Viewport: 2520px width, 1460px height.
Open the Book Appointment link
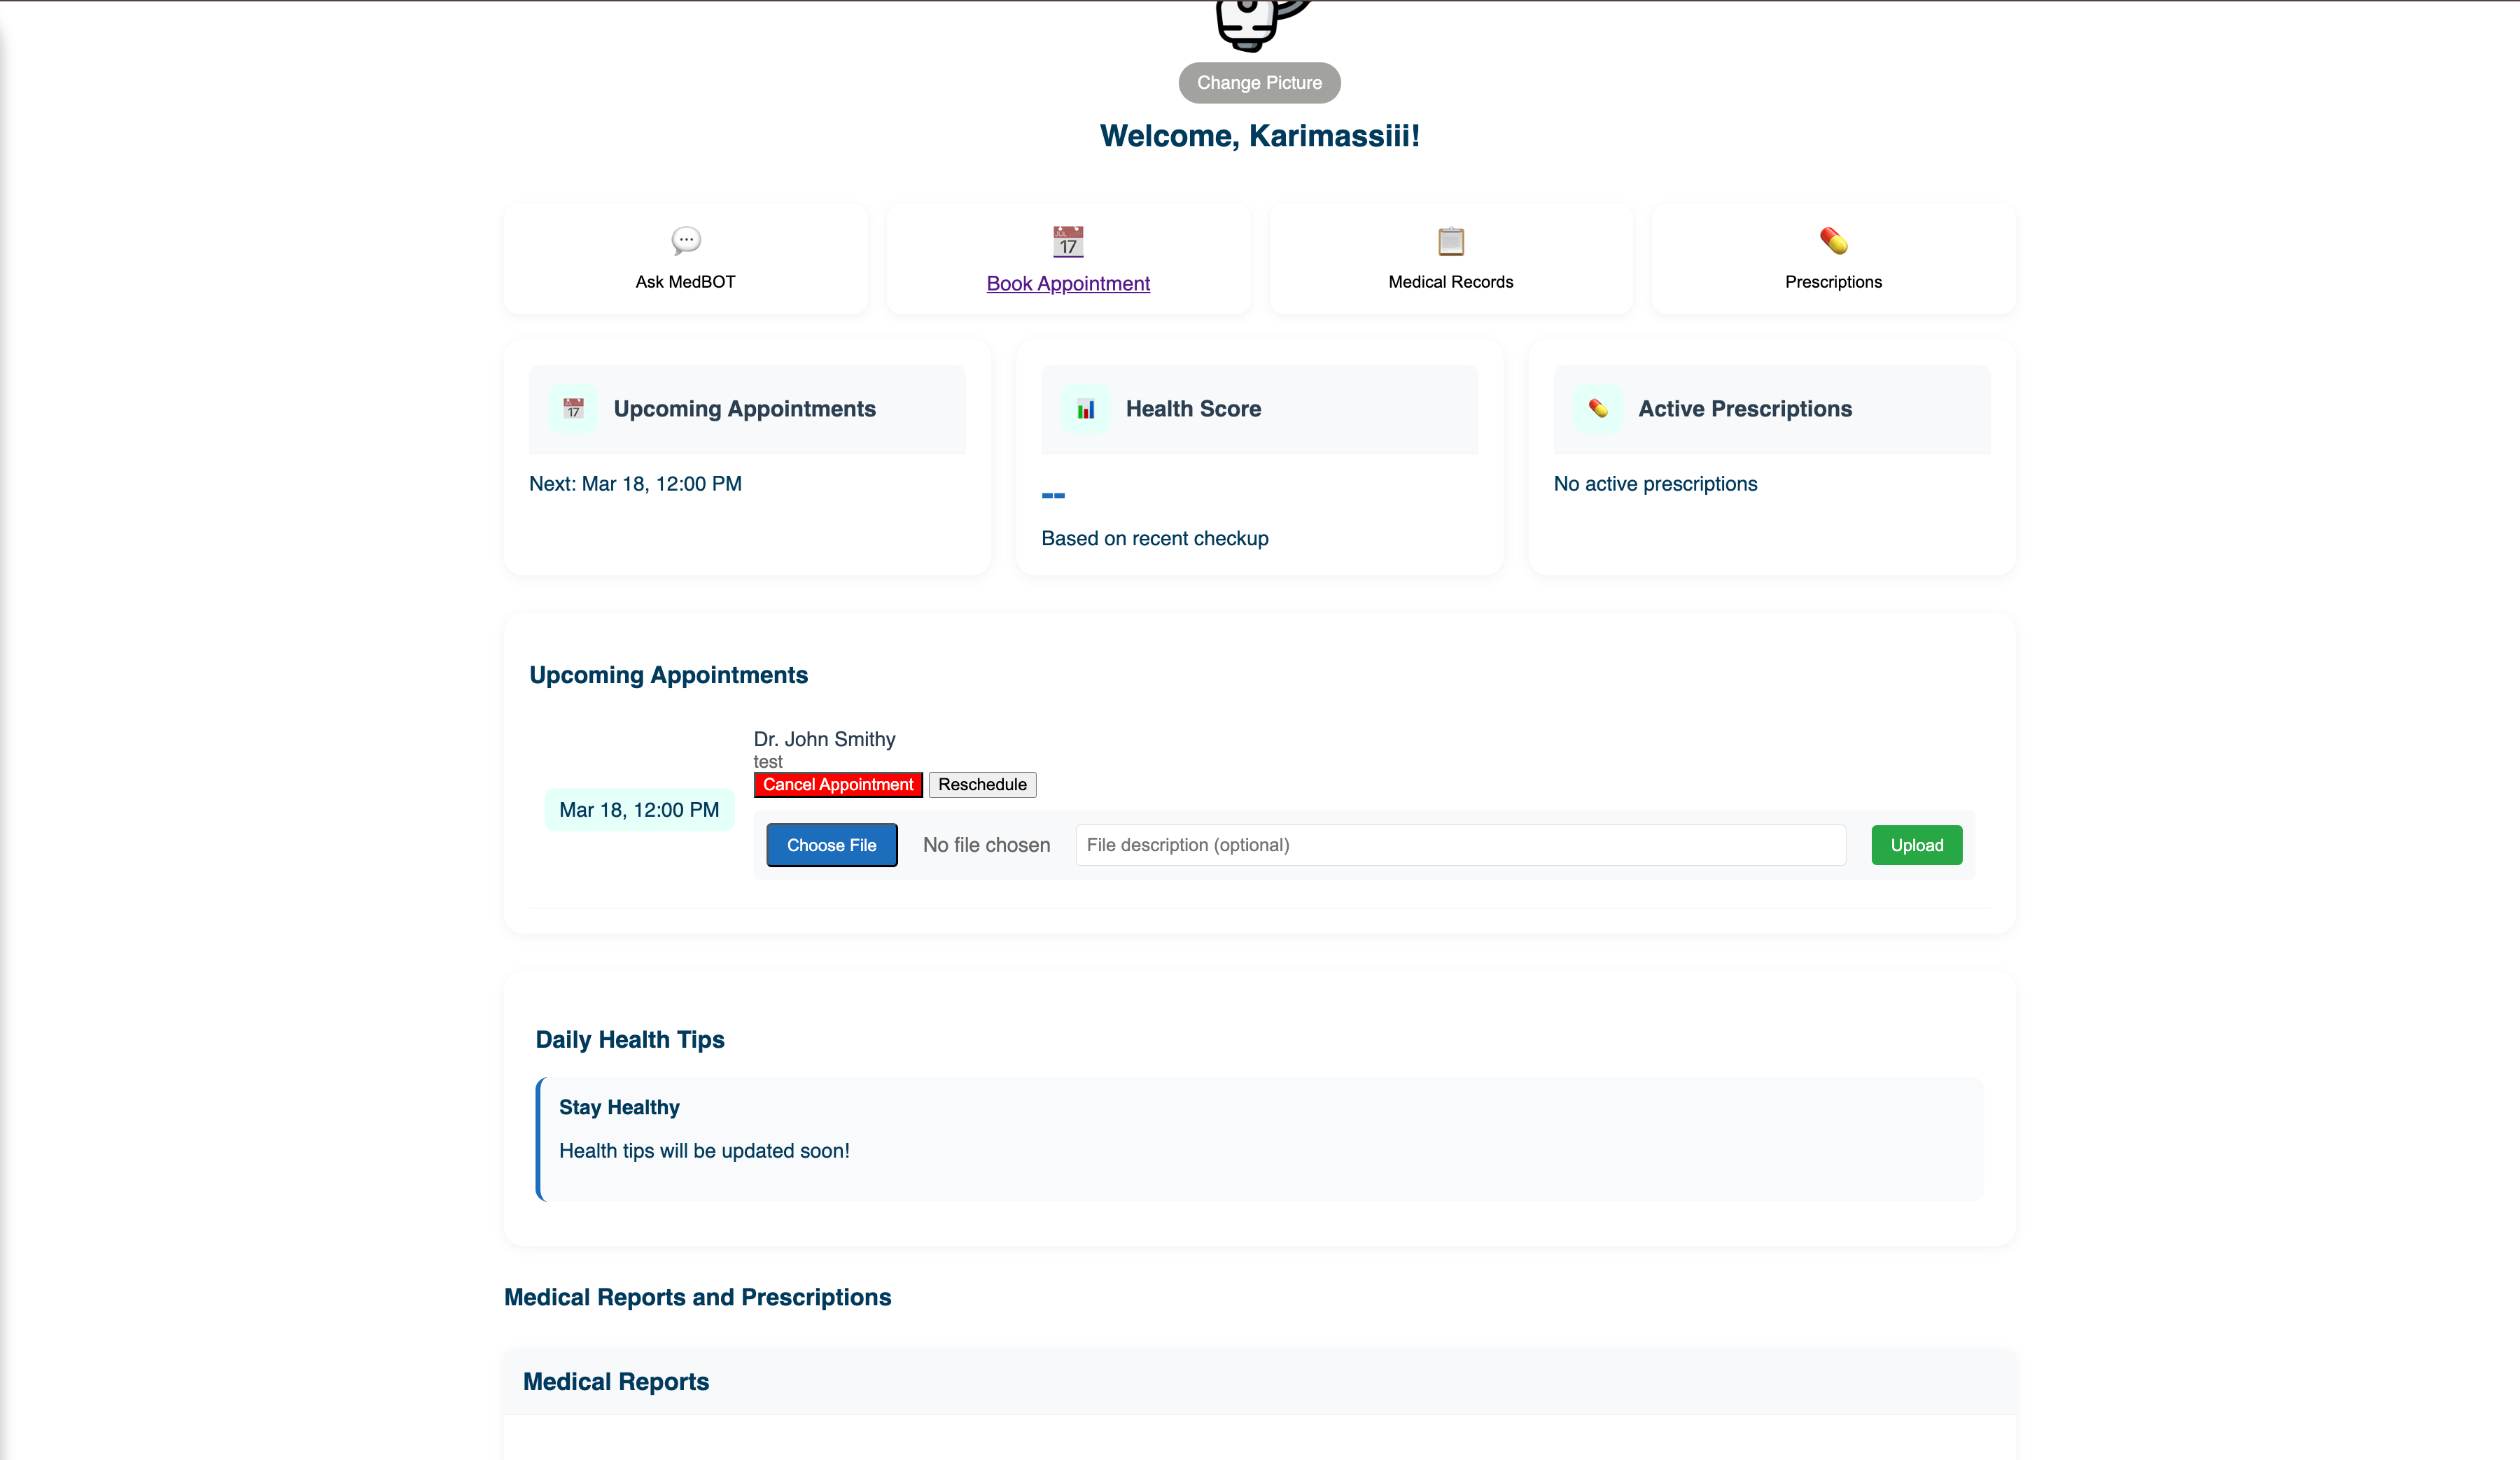(1067, 283)
